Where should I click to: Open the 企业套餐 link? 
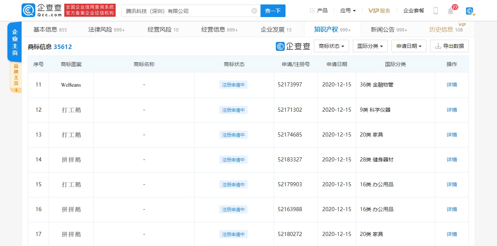pos(413,10)
